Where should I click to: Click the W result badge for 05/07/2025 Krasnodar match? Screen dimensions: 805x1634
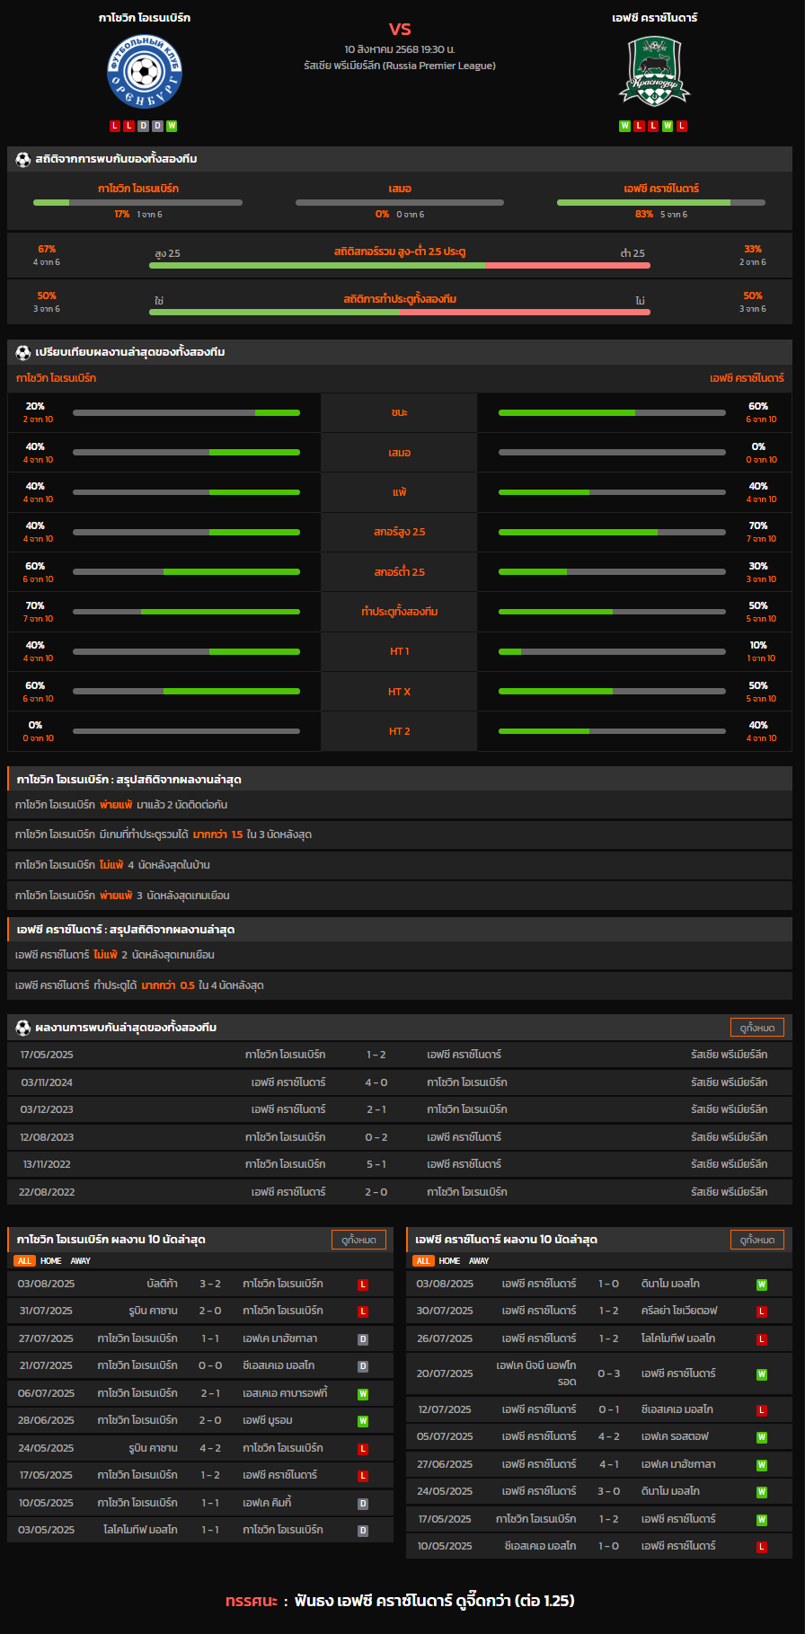tap(762, 1437)
